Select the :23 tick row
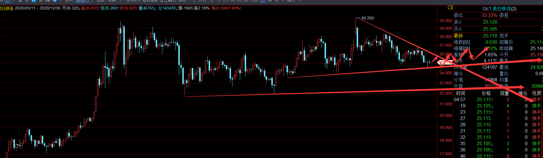Viewport: 543px width, 158px height. click(498, 112)
